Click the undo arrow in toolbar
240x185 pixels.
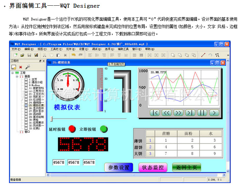(73, 55)
